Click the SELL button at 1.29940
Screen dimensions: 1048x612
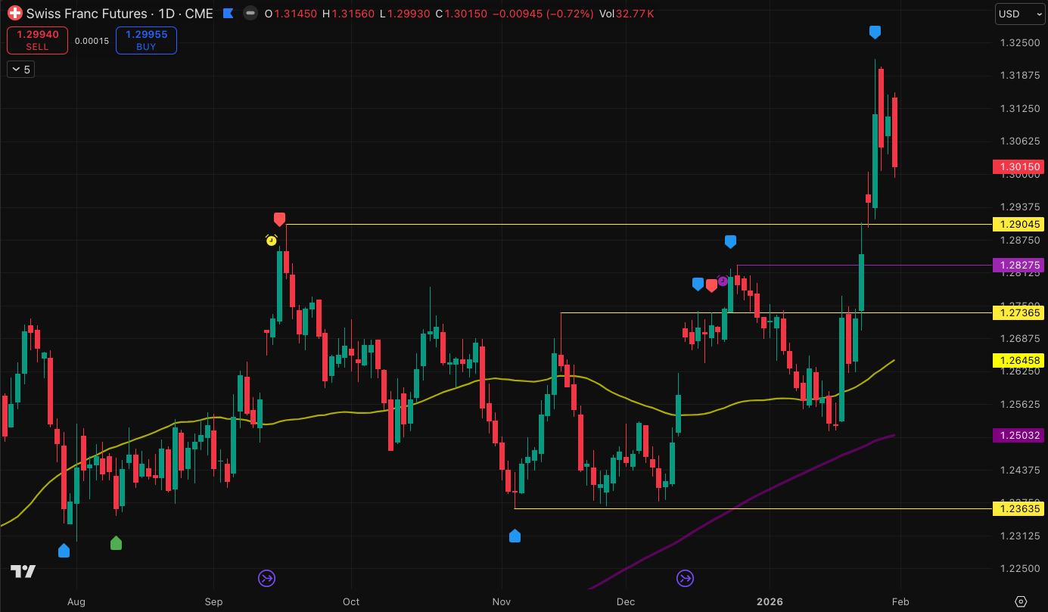pyautogui.click(x=37, y=40)
